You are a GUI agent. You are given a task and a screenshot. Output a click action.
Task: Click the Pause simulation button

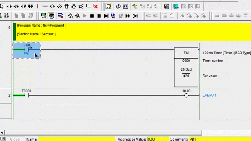(99, 16)
